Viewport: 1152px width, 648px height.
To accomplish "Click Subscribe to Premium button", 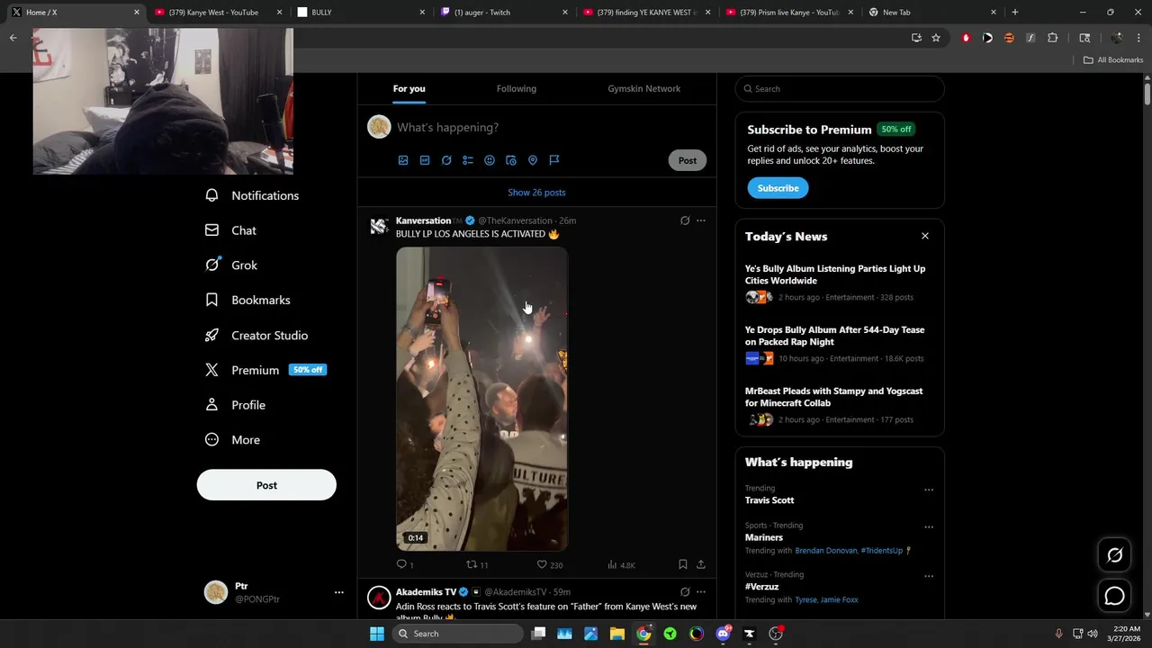I will (778, 188).
